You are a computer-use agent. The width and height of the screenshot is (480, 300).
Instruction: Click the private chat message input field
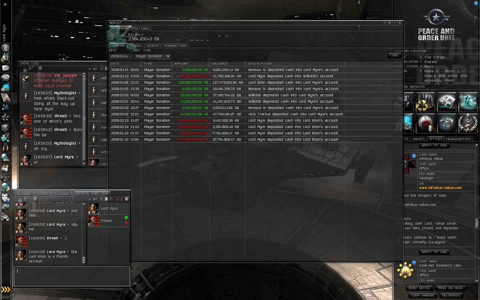pos(72,276)
